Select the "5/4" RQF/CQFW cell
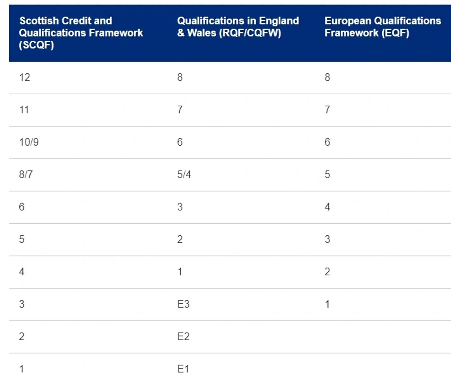 184,174
